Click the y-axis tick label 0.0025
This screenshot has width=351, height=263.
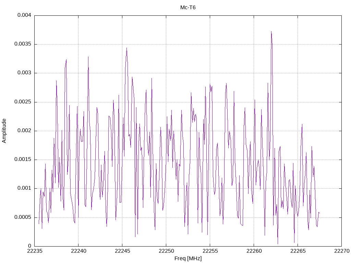[23, 102]
